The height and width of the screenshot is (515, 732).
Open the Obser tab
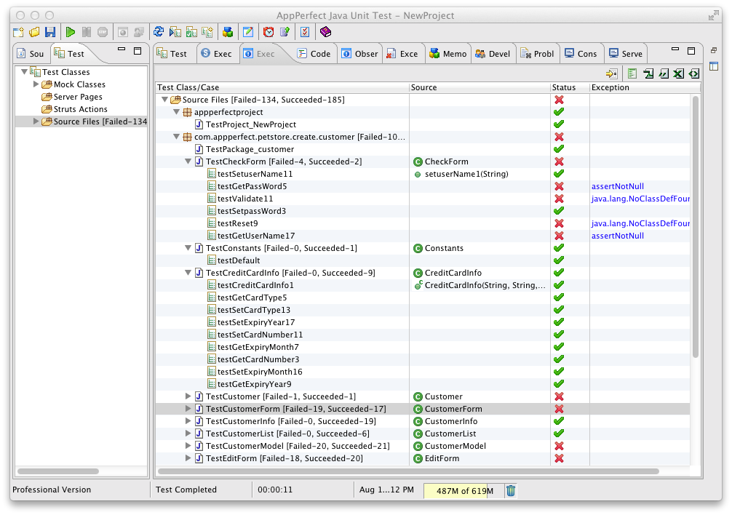click(x=359, y=54)
